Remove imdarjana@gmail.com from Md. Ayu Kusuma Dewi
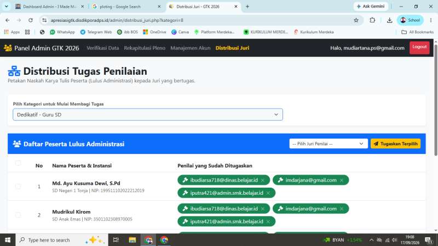The height and width of the screenshot is (246, 438). tap(341, 181)
